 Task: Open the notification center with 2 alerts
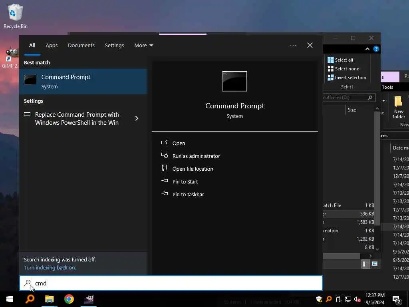point(397,299)
